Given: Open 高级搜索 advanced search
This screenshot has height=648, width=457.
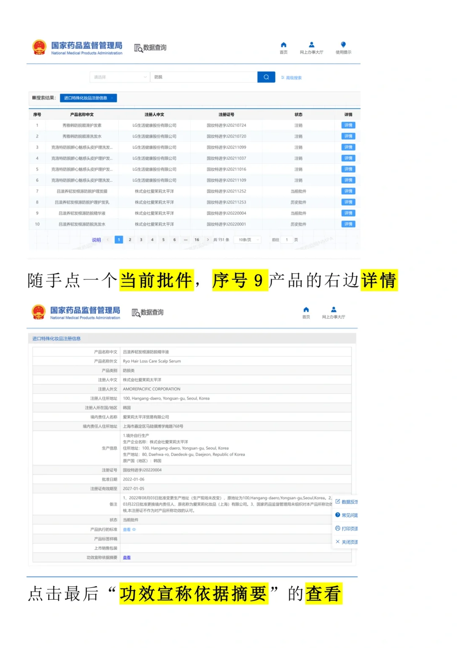Looking at the screenshot, I should (x=292, y=78).
